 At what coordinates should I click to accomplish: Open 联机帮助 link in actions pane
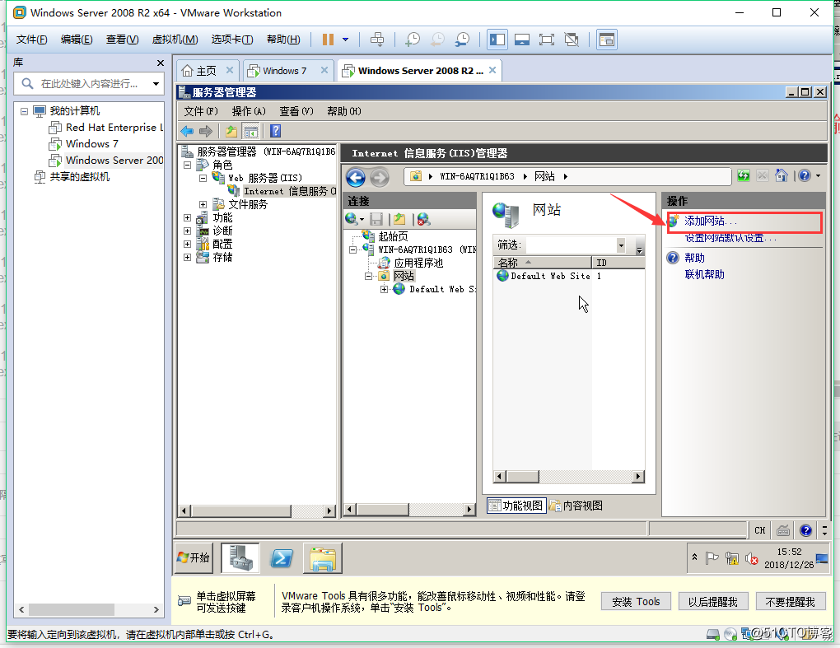click(704, 274)
